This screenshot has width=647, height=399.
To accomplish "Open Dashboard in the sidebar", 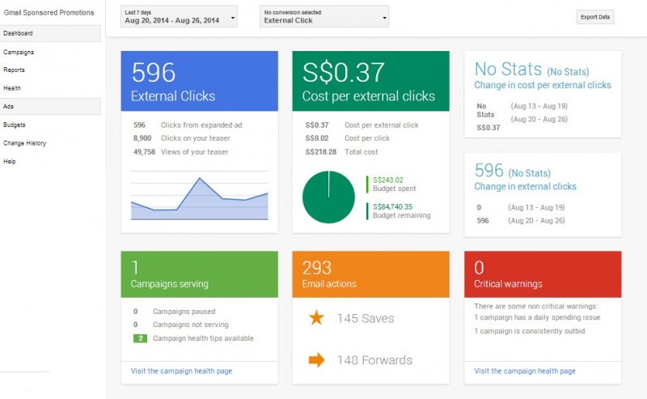I will [x=50, y=33].
